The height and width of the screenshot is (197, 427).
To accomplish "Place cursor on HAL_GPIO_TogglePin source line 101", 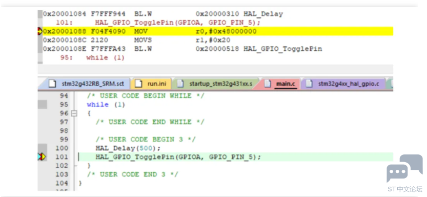I will pos(178,157).
